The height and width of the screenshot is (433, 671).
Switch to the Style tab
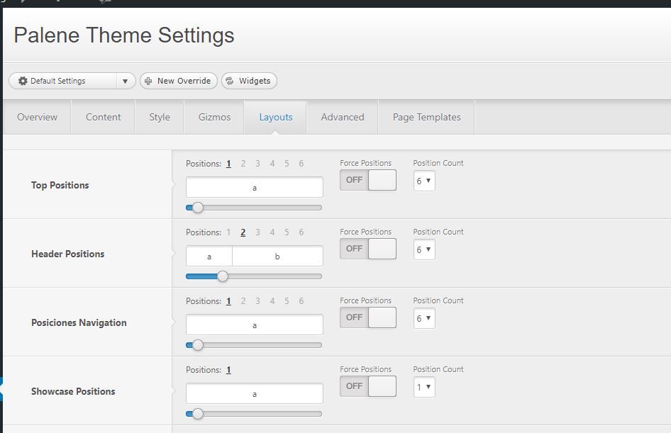pos(159,117)
